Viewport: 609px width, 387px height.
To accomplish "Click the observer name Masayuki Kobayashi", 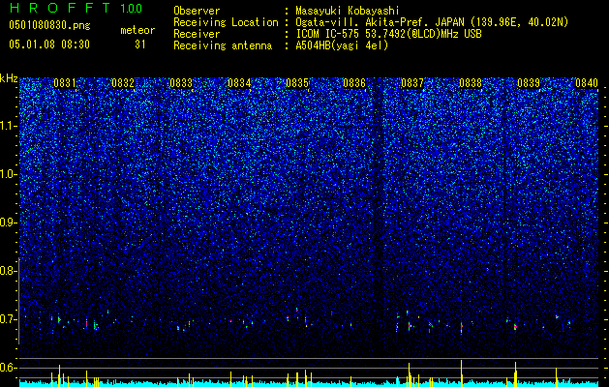I will point(348,11).
